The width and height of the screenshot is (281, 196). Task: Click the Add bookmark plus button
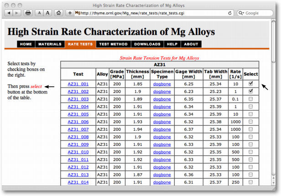[x=70, y=13]
